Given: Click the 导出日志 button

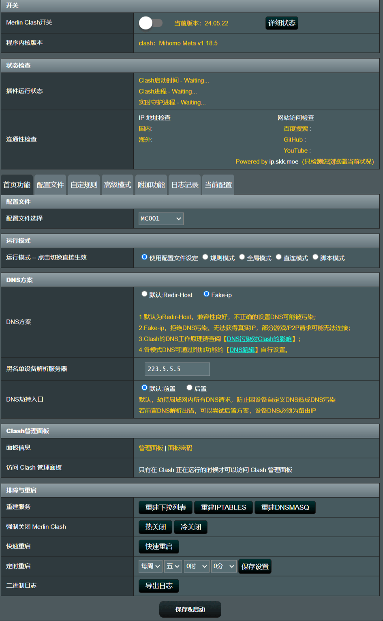Looking at the screenshot, I should point(159,586).
